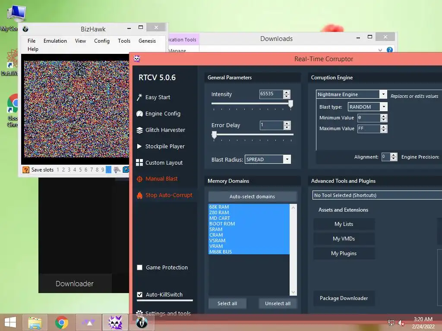
Task: Launch Chrome from the taskbar
Action: coord(61,322)
